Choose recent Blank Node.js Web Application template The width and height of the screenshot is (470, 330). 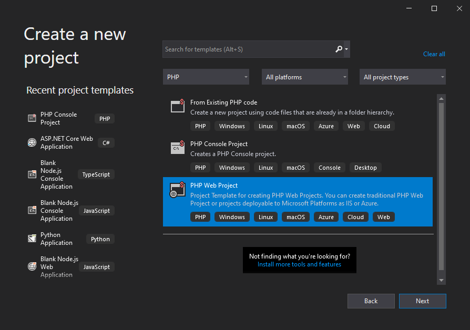59,267
